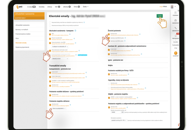Open the Dôraz na podpoistenie dropdown
Screen dimensions: 195x130
(x=59, y=108)
